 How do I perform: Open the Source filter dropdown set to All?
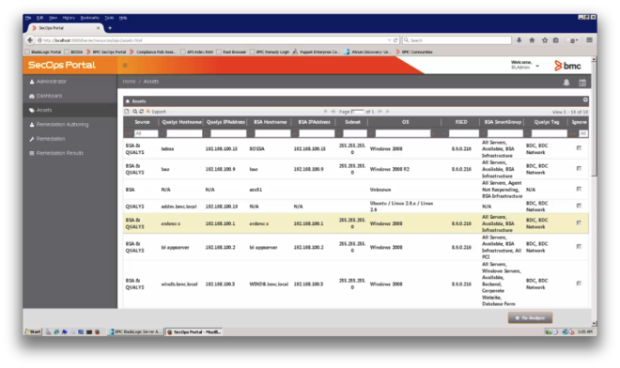coord(146,133)
